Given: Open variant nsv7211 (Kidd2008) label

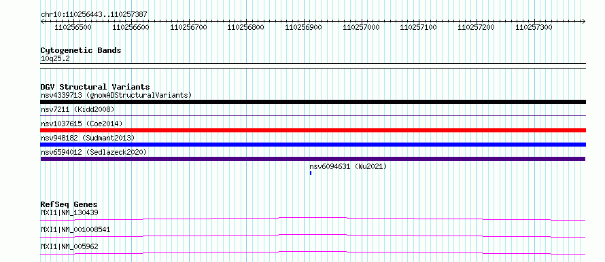Looking at the screenshot, I should [77, 110].
